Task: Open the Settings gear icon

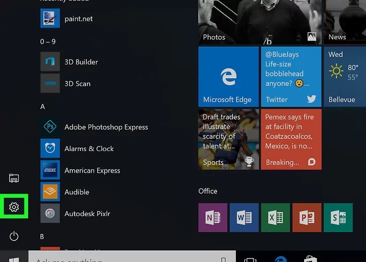Action: point(14,207)
